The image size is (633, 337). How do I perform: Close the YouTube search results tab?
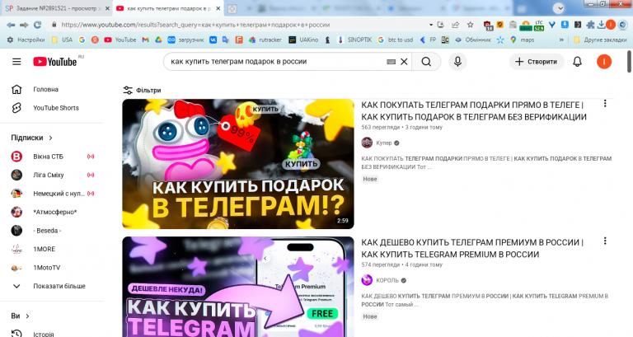coord(218,8)
